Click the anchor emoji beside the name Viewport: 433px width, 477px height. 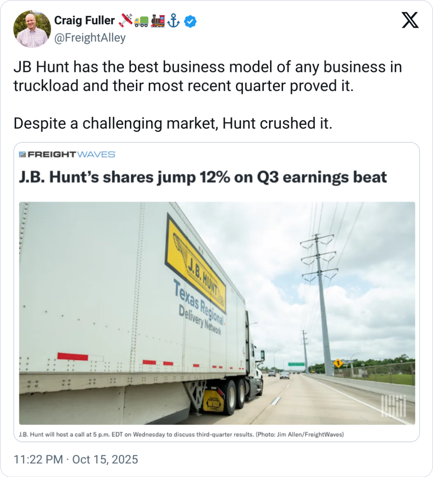click(174, 21)
